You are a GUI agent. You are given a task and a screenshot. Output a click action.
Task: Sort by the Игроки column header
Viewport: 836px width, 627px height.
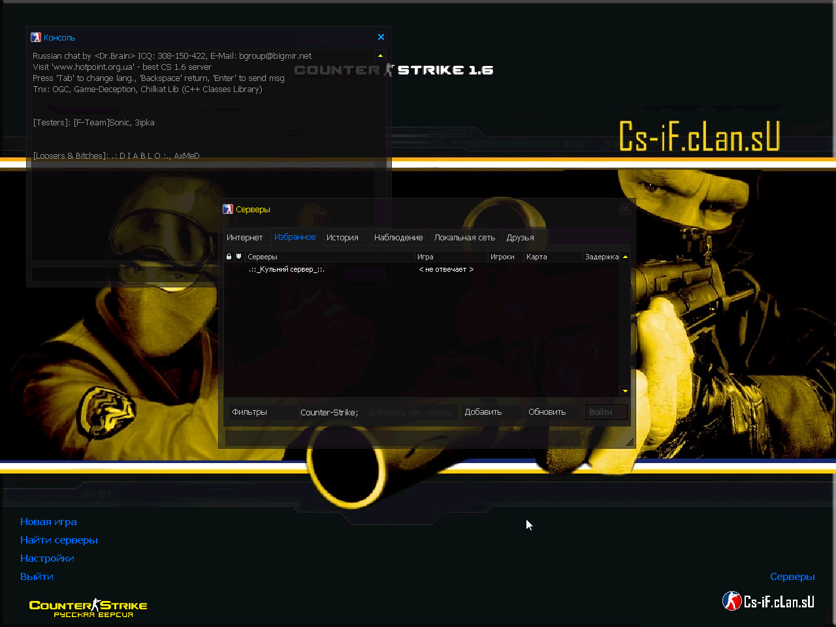[506, 257]
